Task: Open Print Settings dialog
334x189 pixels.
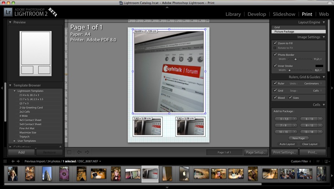Action: click(x=284, y=152)
